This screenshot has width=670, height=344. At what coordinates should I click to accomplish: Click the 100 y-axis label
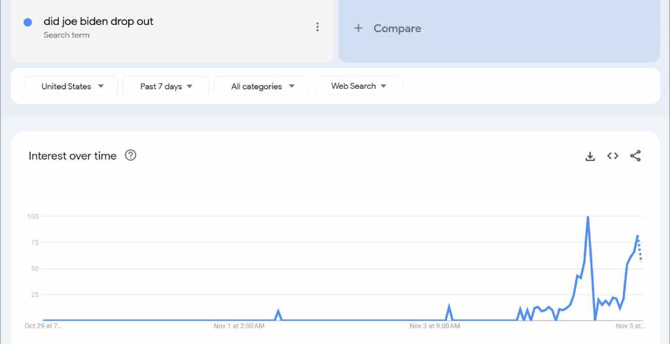tap(33, 216)
